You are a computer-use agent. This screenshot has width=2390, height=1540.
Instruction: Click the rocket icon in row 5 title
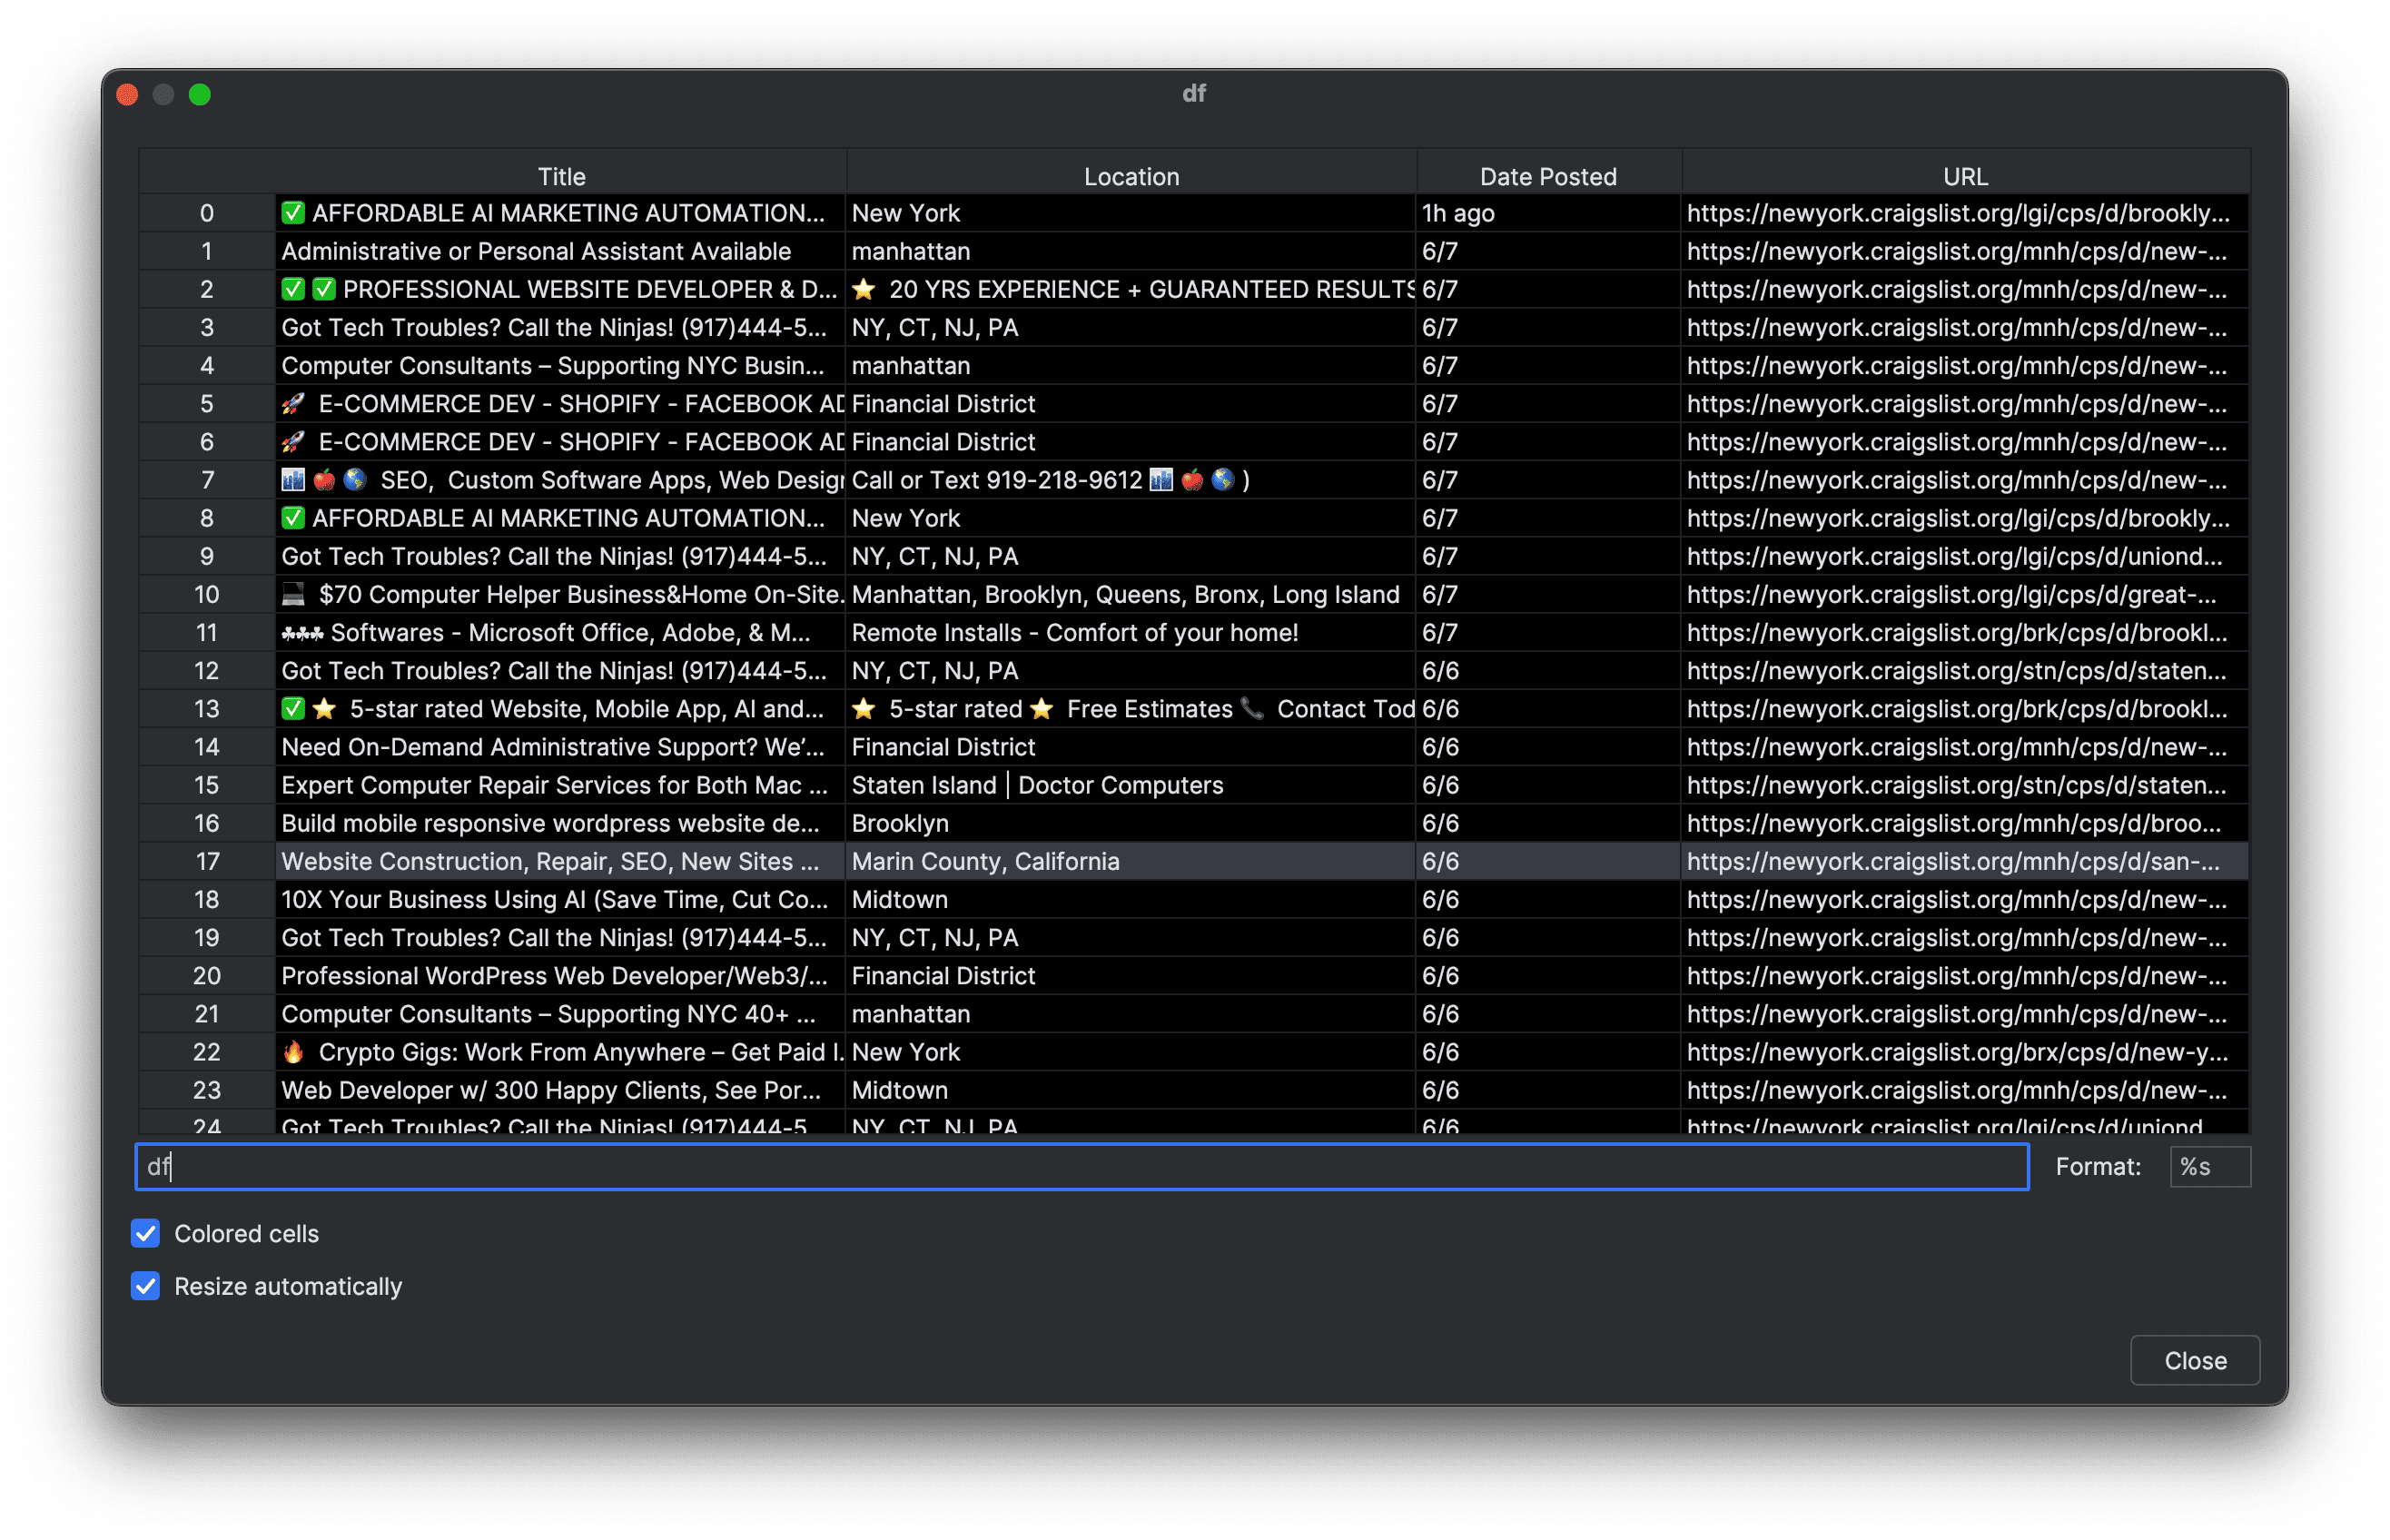293,404
